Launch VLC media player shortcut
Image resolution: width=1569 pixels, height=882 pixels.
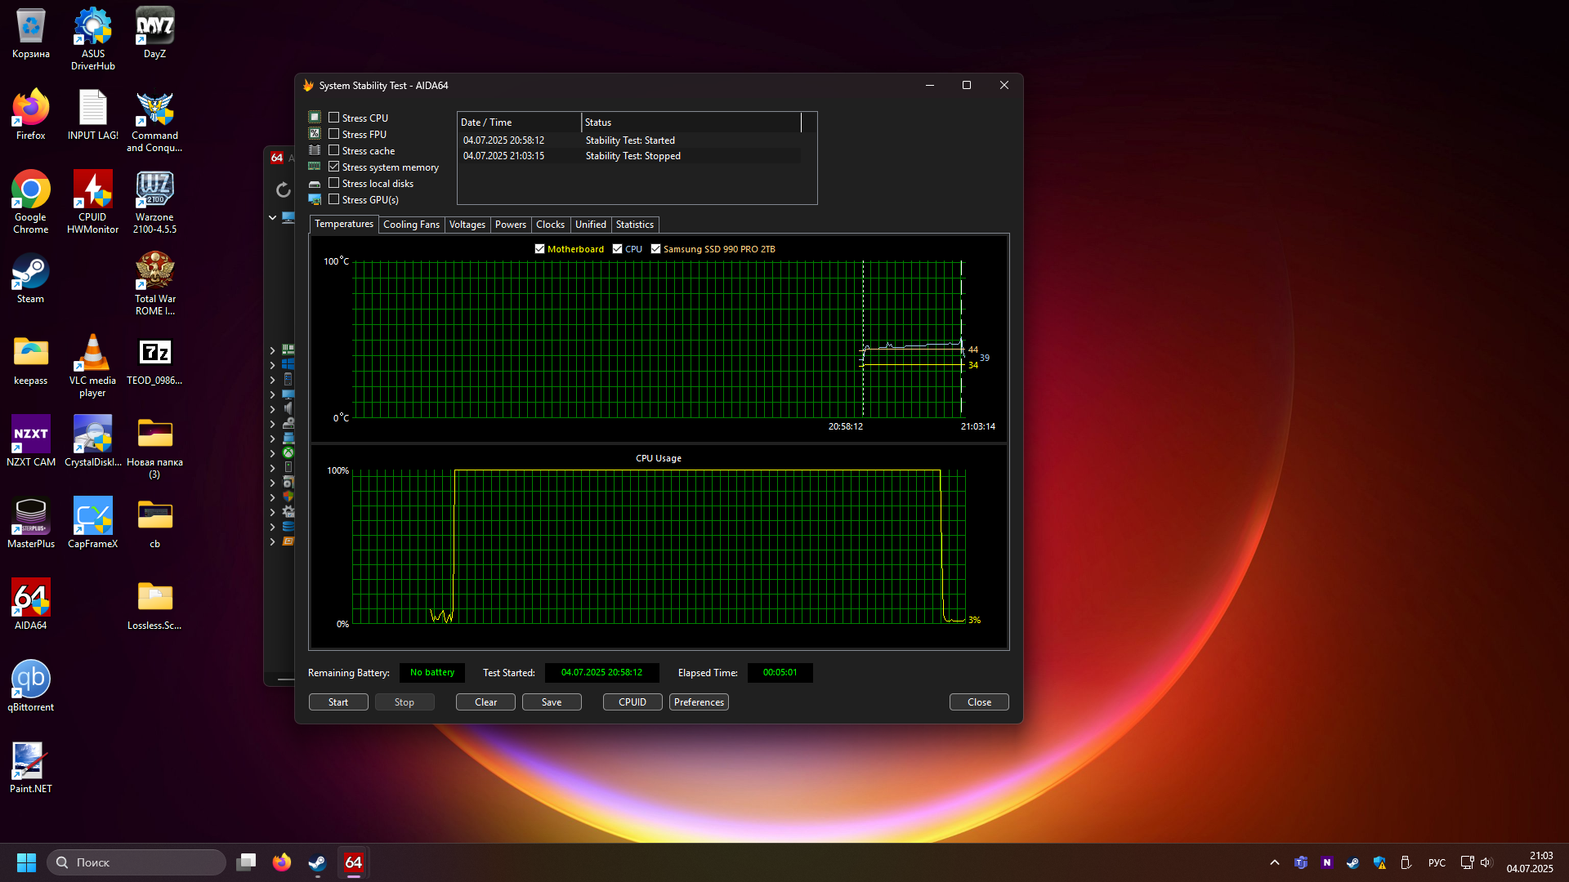coord(92,365)
